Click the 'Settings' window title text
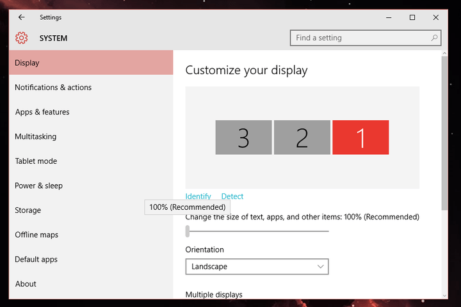461x307 pixels. (51, 17)
